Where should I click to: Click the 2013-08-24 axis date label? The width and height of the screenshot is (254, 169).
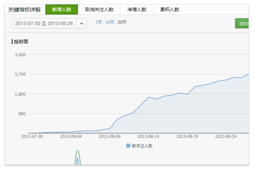pyautogui.click(x=226, y=137)
